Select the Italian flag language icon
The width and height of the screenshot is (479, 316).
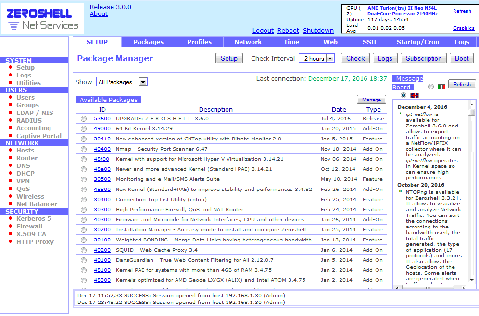pyautogui.click(x=442, y=87)
